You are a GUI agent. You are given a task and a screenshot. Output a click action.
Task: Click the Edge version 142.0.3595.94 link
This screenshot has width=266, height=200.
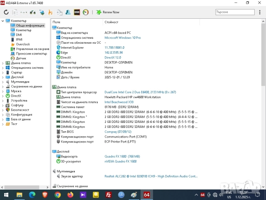(x=113, y=52)
